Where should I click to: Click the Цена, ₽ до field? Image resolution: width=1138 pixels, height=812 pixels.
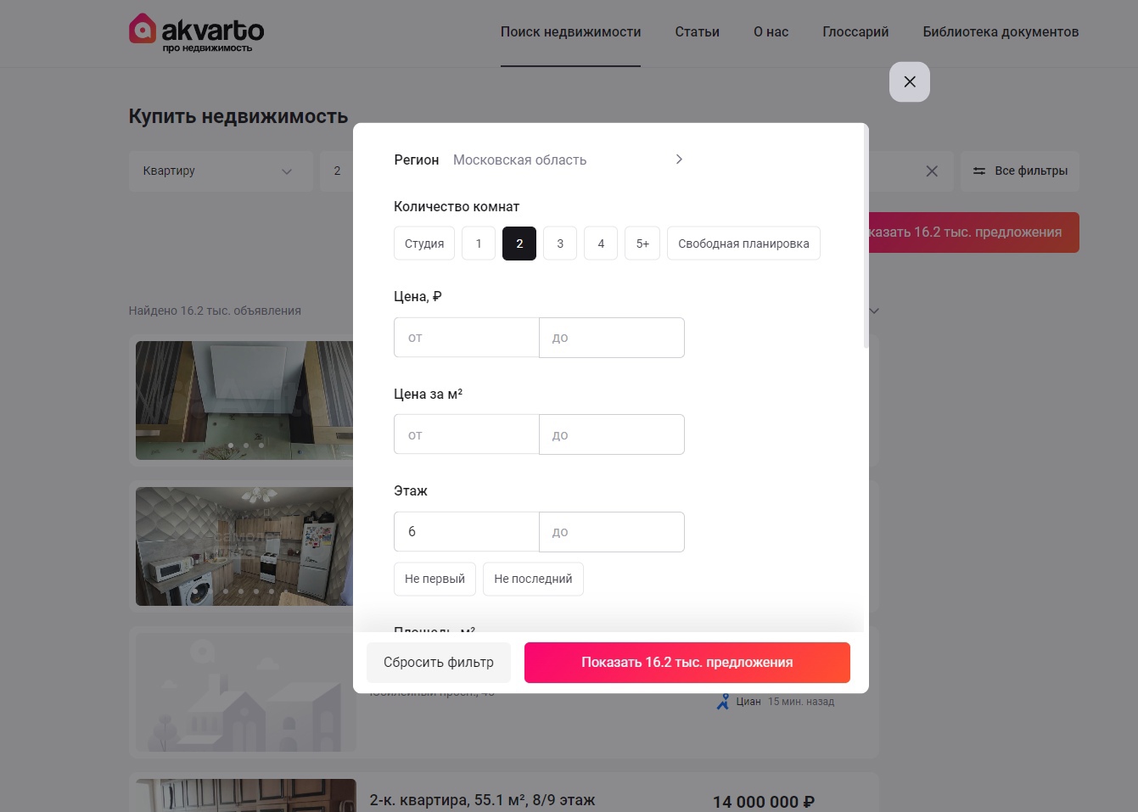pyautogui.click(x=612, y=338)
